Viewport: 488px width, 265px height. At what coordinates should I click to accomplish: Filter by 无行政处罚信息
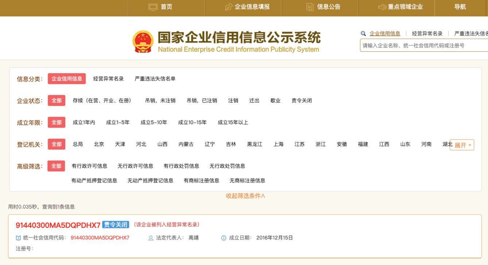(x=227, y=166)
